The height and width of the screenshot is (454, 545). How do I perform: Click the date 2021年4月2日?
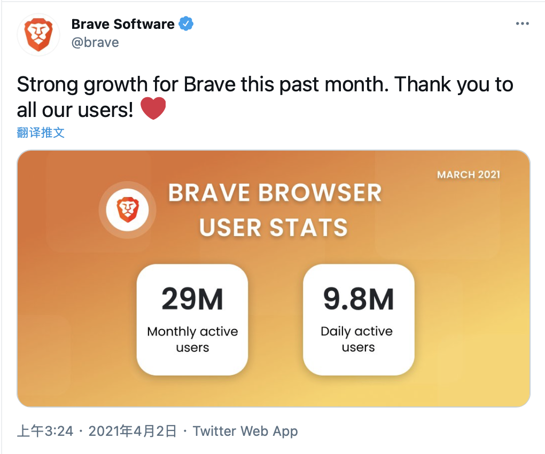pyautogui.click(x=133, y=431)
